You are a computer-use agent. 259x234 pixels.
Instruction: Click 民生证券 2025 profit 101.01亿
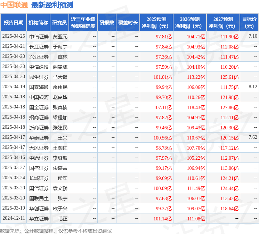coord(163,77)
